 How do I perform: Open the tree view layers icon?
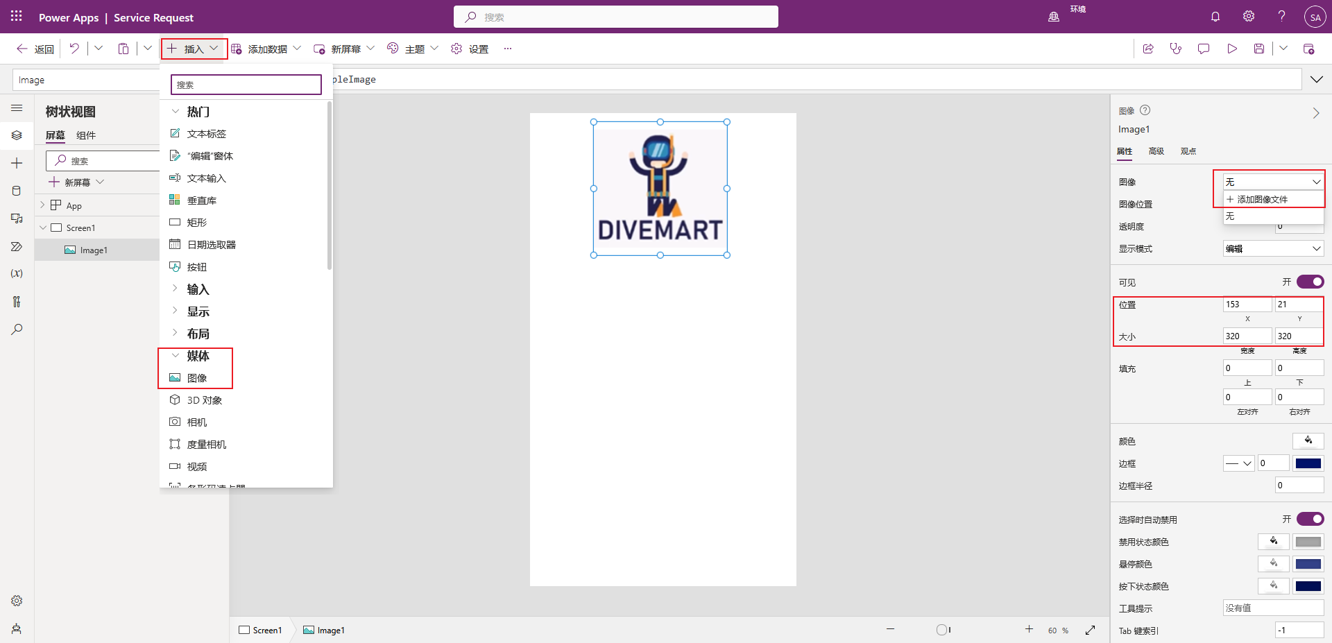coord(17,135)
